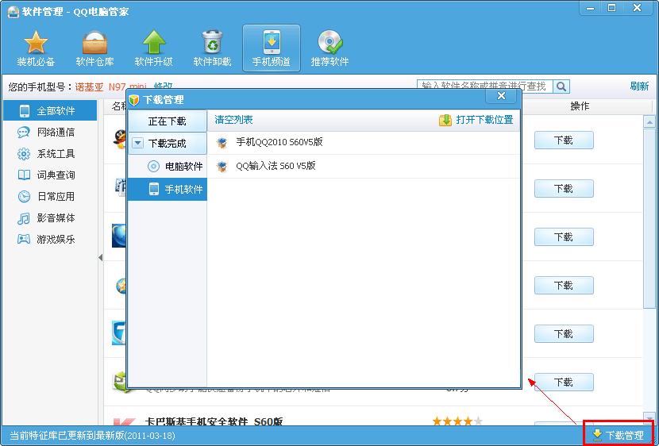This screenshot has height=446, width=659.
Task: Select 手机软件 under completed downloads
Action: coord(168,189)
